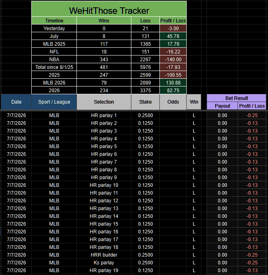This screenshot has height=275, width=268.
Task: Select July profit cell 45.78
Action: click(173, 36)
